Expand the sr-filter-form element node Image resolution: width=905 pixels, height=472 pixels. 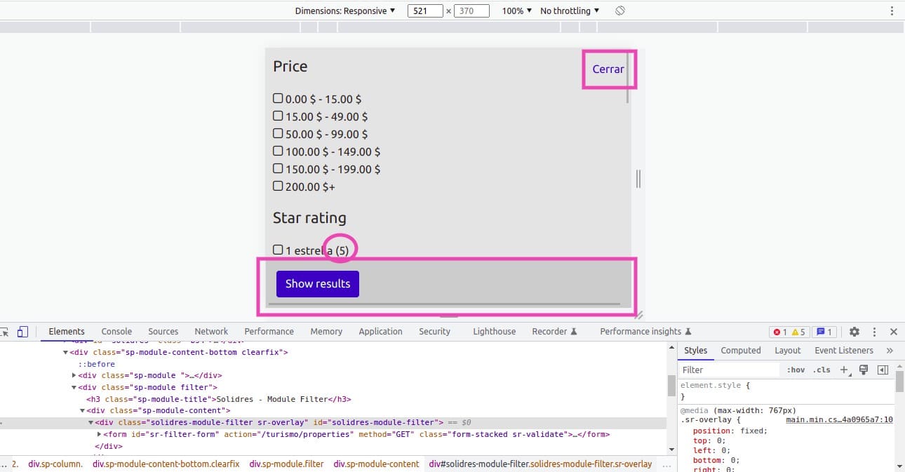coord(99,434)
